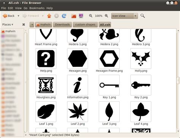
Task: Open the View menu
Action: pos(18,8)
